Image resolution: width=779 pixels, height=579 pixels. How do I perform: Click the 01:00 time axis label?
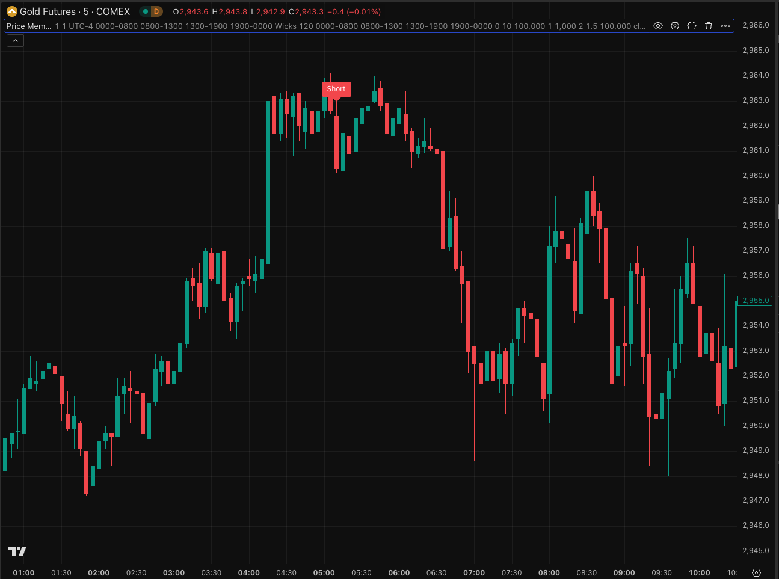(23, 572)
